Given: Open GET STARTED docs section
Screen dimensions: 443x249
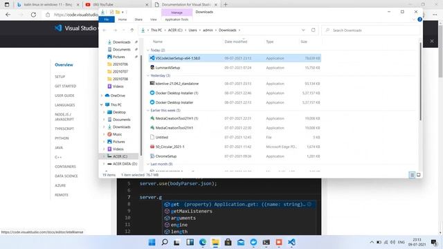Looking at the screenshot, I should pyautogui.click(x=66, y=86).
